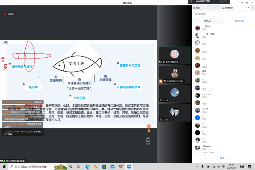
Task: Click the flower emoji reaction icon
Action: (x=148, y=127)
